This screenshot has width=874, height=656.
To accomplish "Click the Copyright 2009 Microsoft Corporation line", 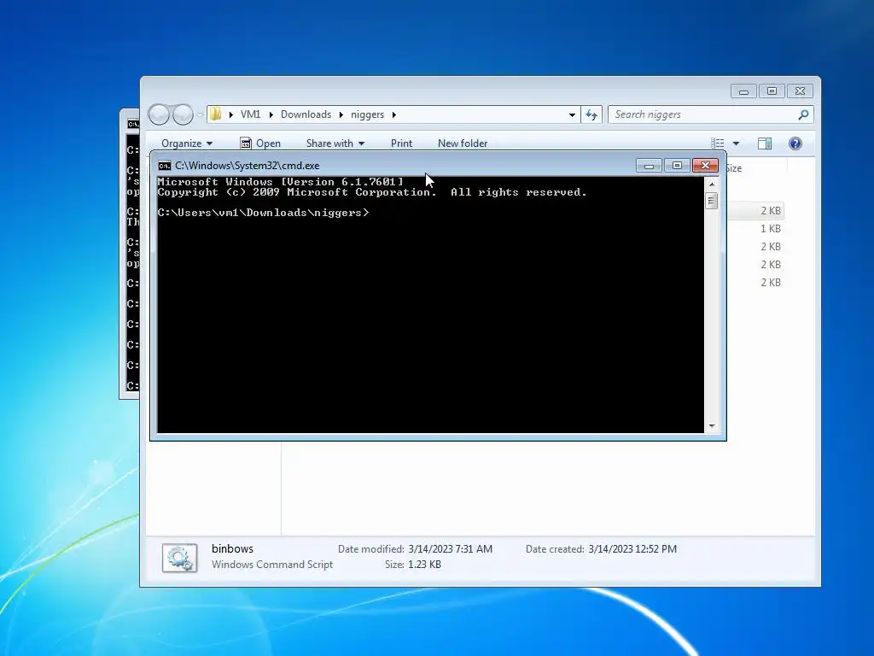I will [x=372, y=192].
